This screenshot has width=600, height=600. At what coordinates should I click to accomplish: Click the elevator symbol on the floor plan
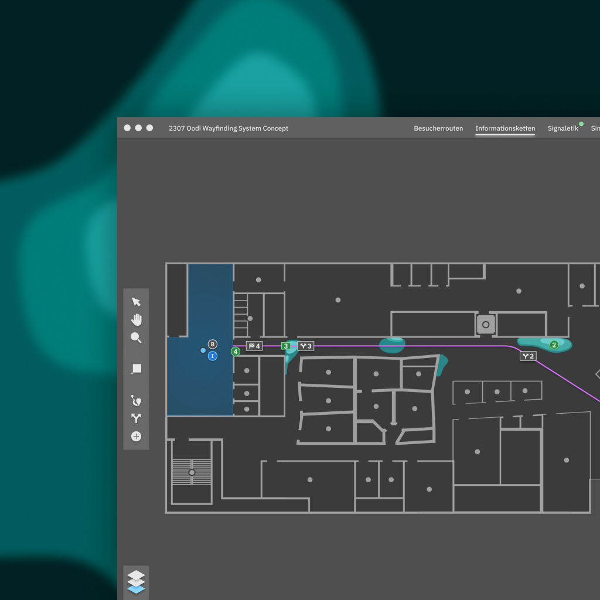point(486,325)
